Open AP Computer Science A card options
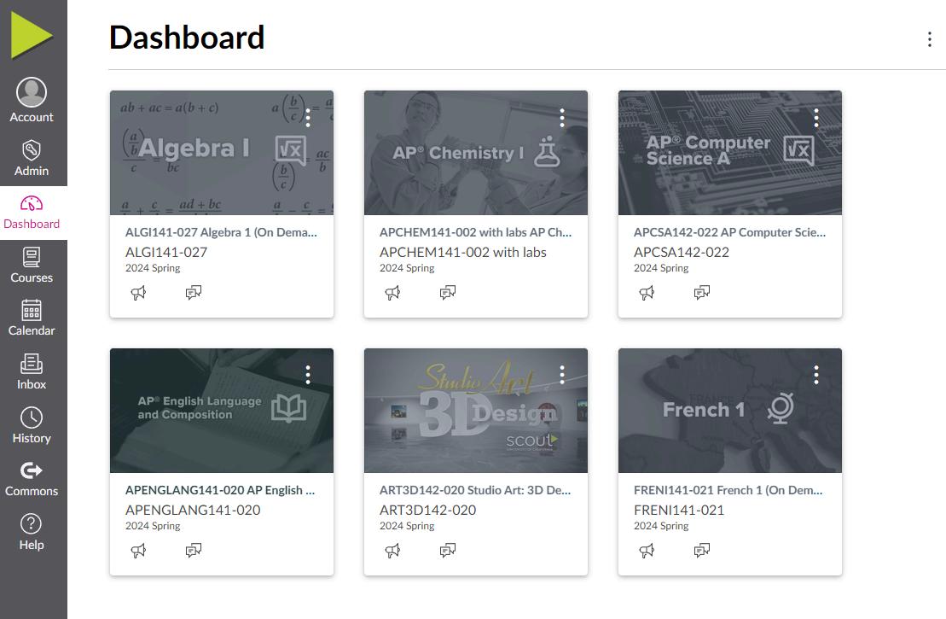The height and width of the screenshot is (619, 946). 815,118
